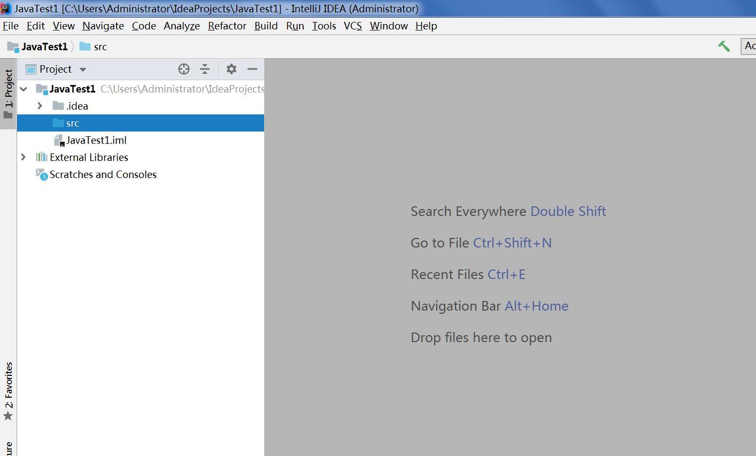756x456 pixels.
Task: Select the src folder row
Action: click(141, 123)
